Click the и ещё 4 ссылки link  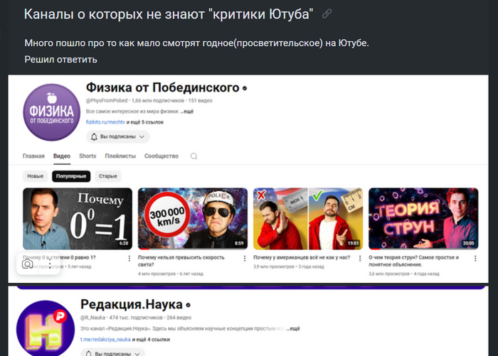click(x=151, y=340)
